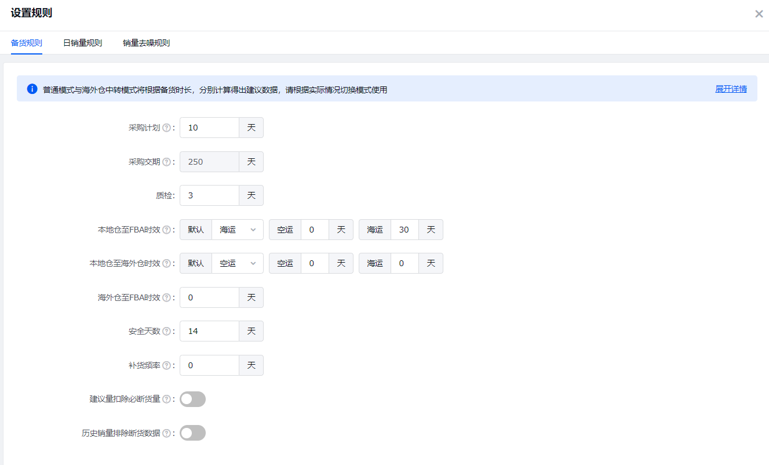The height and width of the screenshot is (465, 769).
Task: Focus 空运 days input in 本地仓至FBA时效
Action: coord(315,230)
